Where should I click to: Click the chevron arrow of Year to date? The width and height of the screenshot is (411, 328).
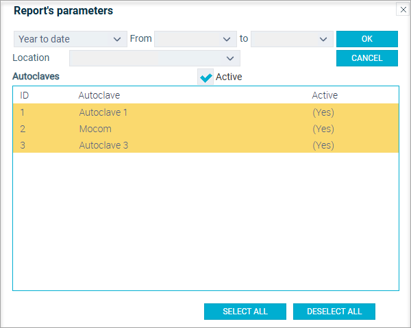coord(117,39)
